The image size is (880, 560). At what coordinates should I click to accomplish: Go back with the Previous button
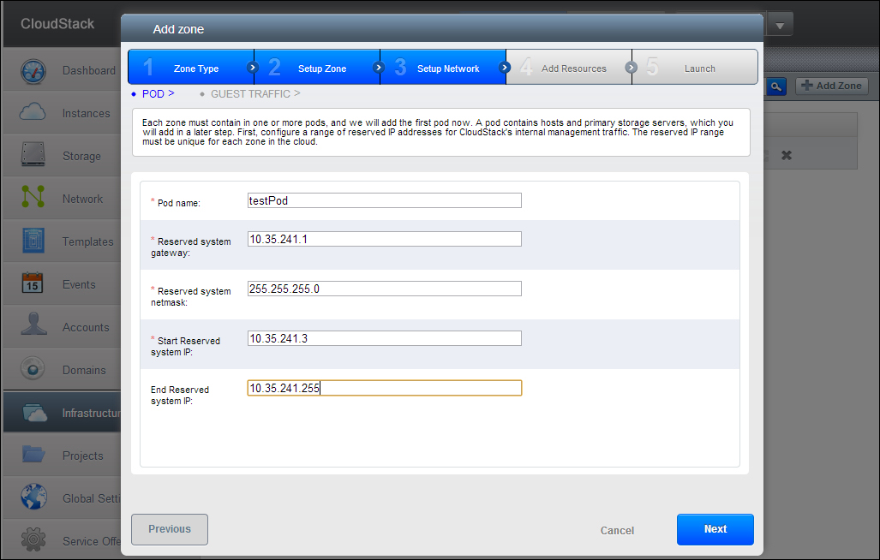pos(170,529)
